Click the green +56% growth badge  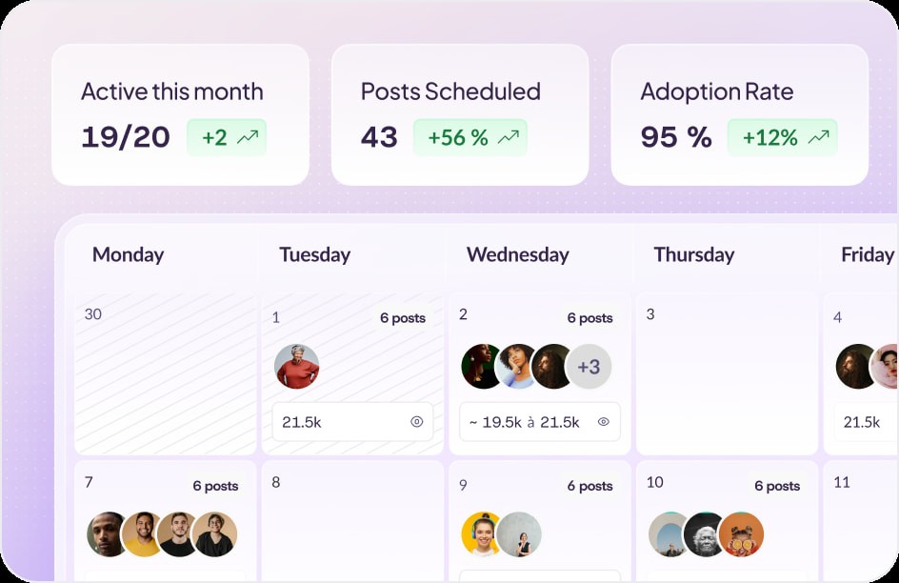(470, 137)
